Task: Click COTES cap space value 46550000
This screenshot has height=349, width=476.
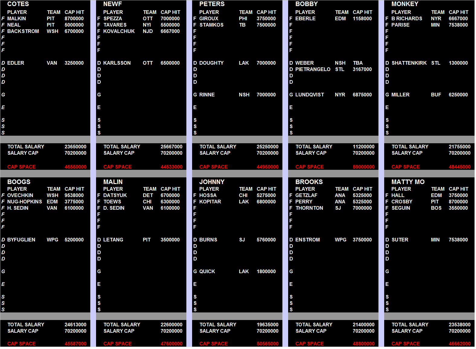Action: coord(75,167)
